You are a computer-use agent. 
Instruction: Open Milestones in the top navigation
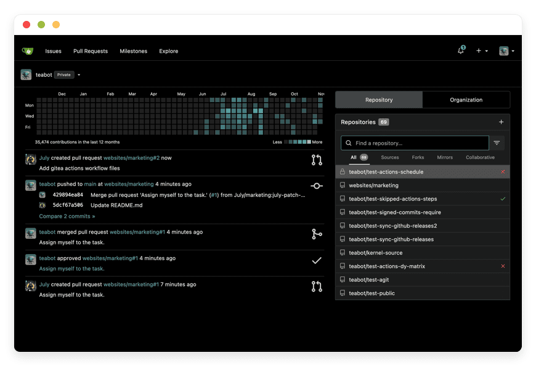coord(133,51)
